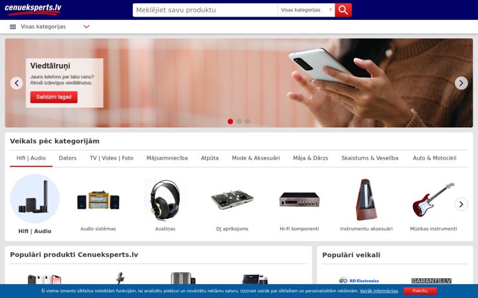Open the Audio sistēmas category image
Image resolution: width=478 pixels, height=298 pixels.
98,200
